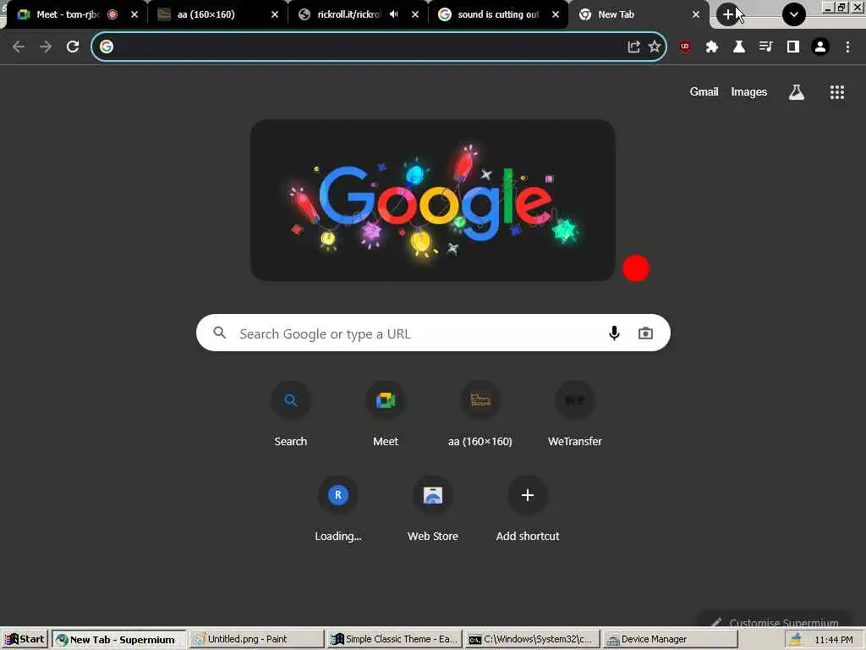Open the aa (160×160) shortcut tile

click(480, 413)
